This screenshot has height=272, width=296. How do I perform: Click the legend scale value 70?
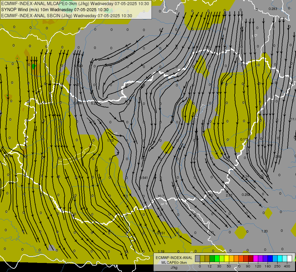[239, 266]
